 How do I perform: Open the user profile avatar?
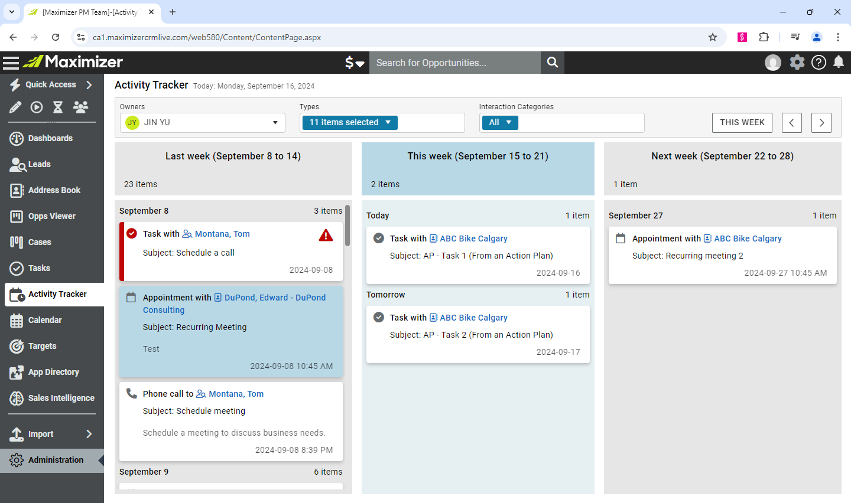click(x=773, y=63)
